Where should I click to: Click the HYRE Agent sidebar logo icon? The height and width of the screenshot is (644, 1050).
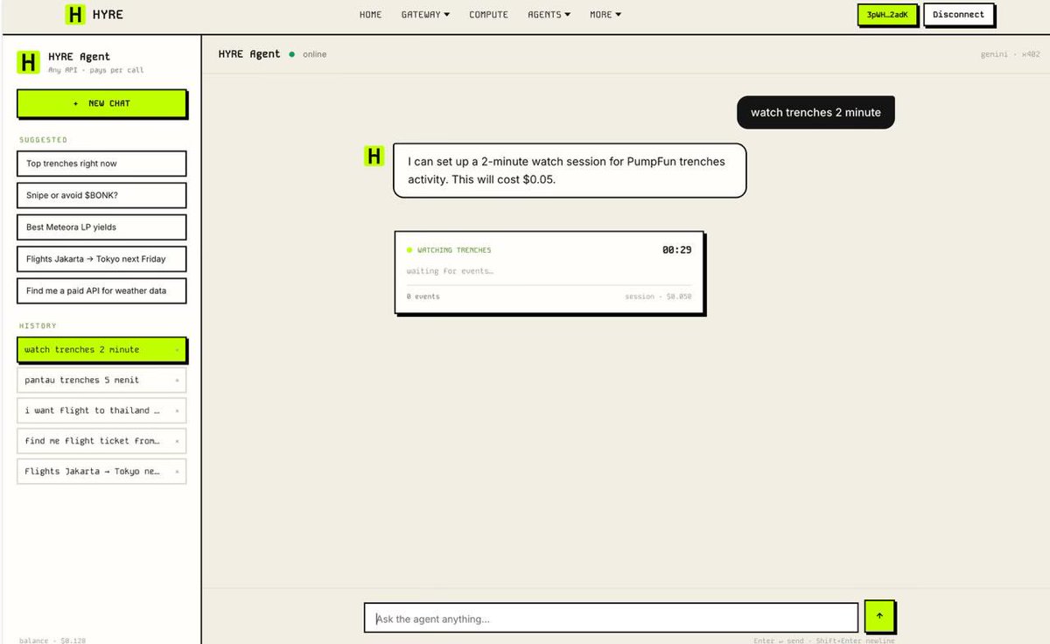[29, 61]
